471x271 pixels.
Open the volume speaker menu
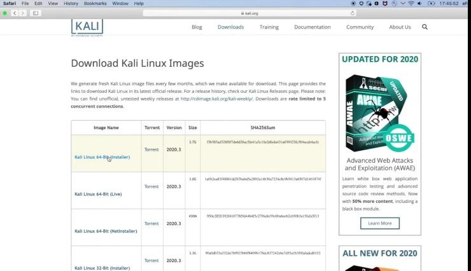419,4
